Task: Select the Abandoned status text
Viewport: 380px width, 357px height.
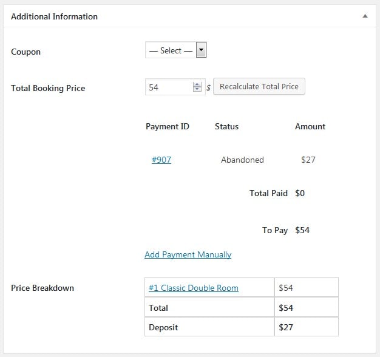Action: pyautogui.click(x=242, y=160)
